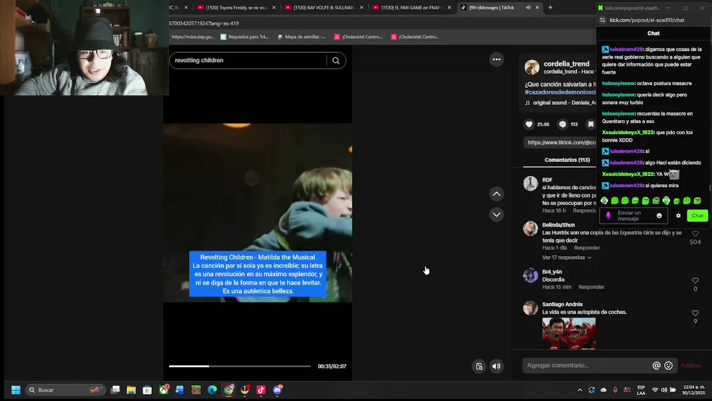Like Belinda/Shun comment heart
This screenshot has height=401, width=712.
pos(695,233)
